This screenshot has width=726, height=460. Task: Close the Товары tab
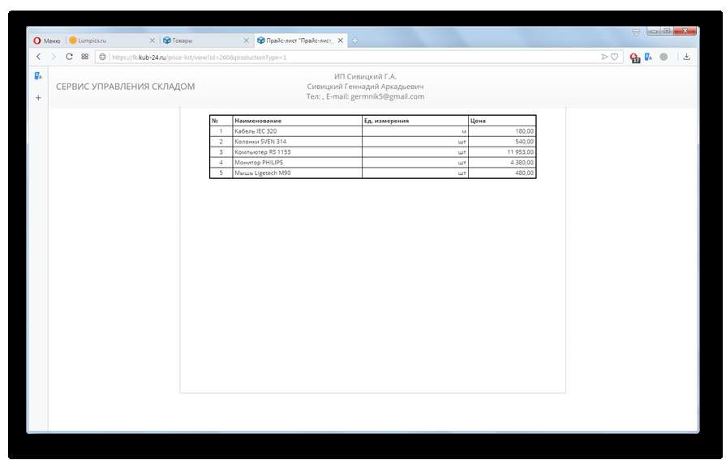tap(247, 40)
